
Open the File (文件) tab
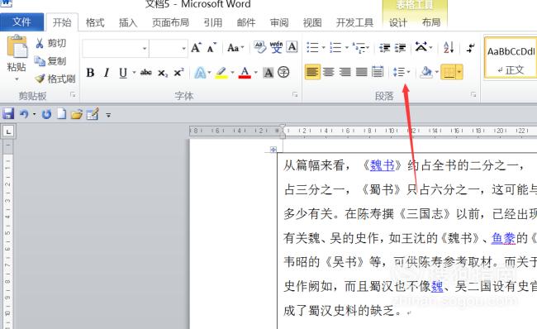[x=22, y=22]
